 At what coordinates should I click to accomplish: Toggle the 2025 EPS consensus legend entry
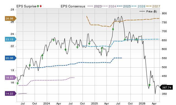124,6
